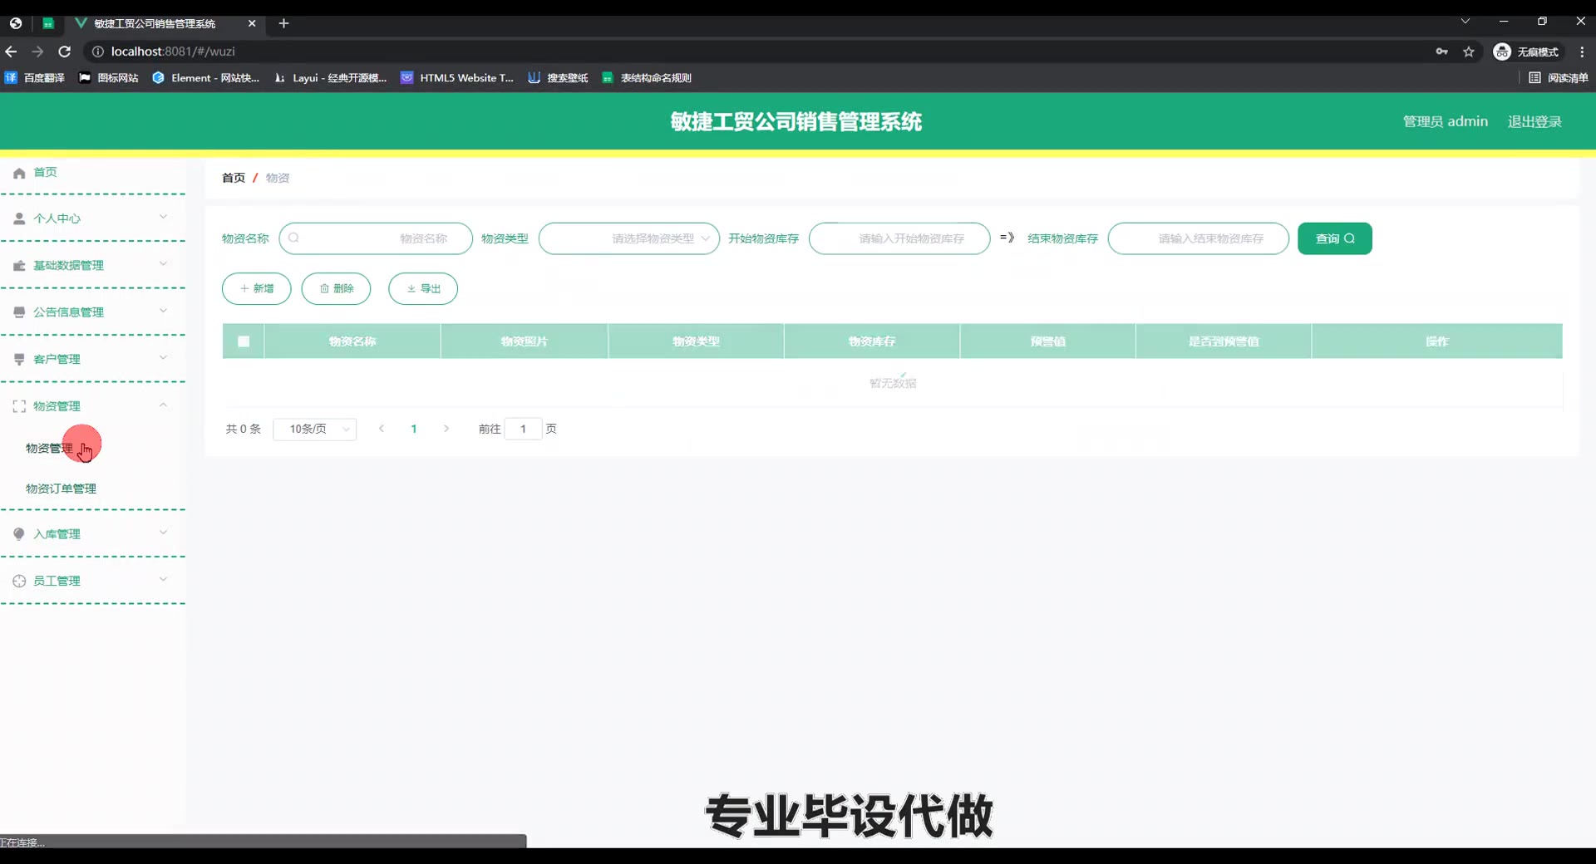Expand the 入库管理 chevron

pyautogui.click(x=163, y=533)
